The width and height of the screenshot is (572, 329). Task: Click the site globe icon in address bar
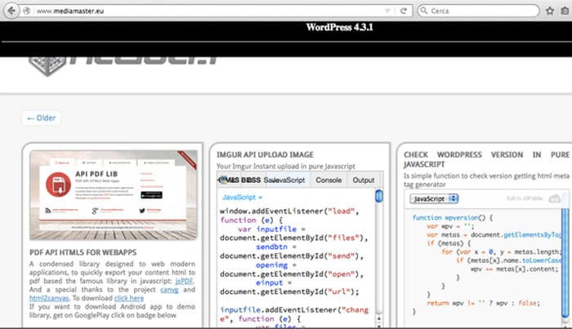pos(27,11)
